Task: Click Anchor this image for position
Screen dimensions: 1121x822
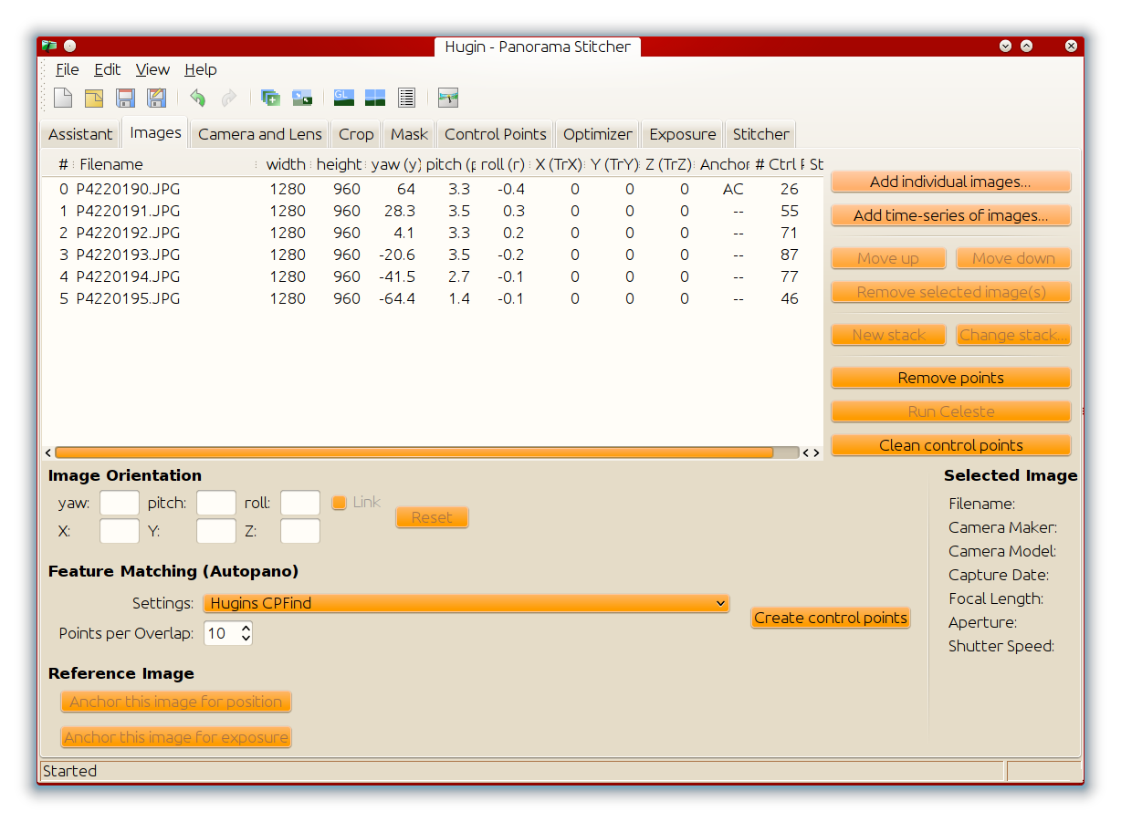Action: click(x=176, y=702)
